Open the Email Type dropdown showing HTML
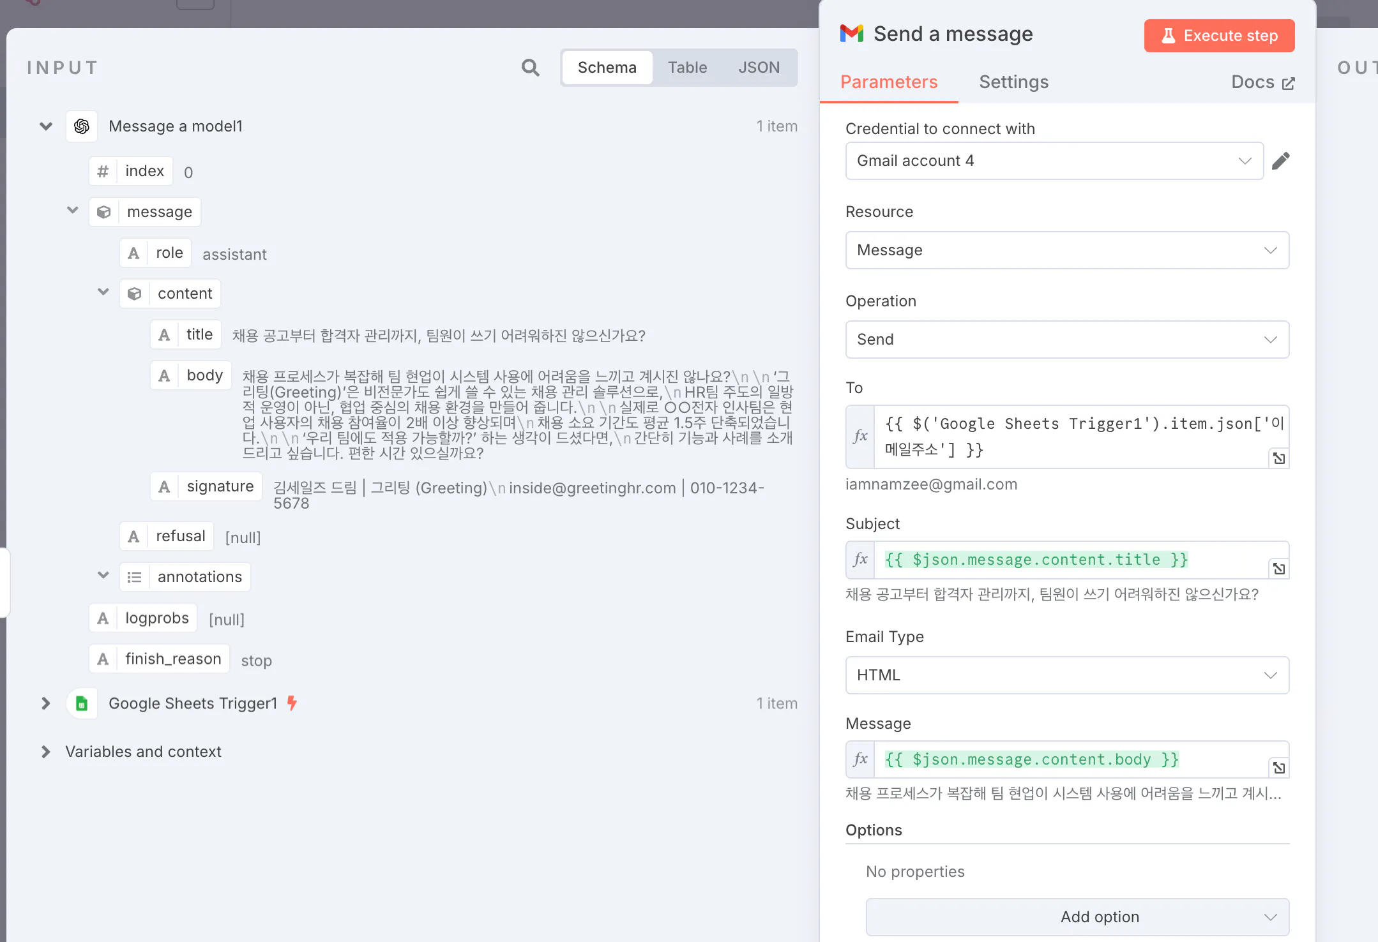 [1067, 675]
